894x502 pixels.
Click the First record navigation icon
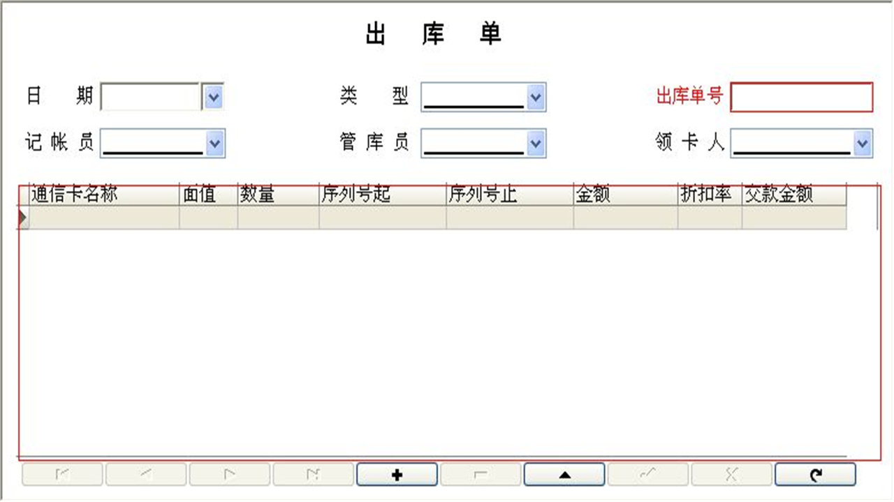[x=61, y=474]
